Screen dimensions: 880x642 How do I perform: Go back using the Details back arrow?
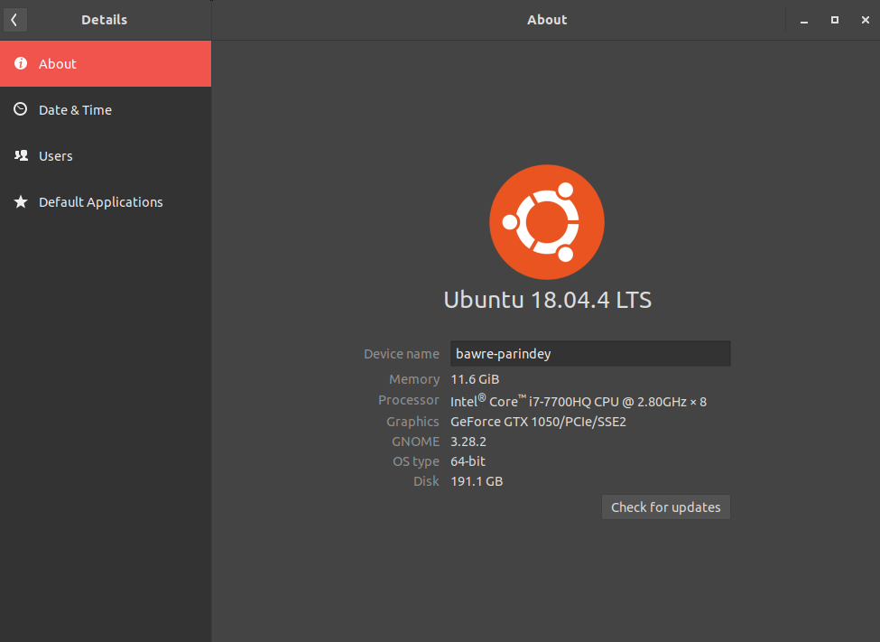[x=14, y=20]
